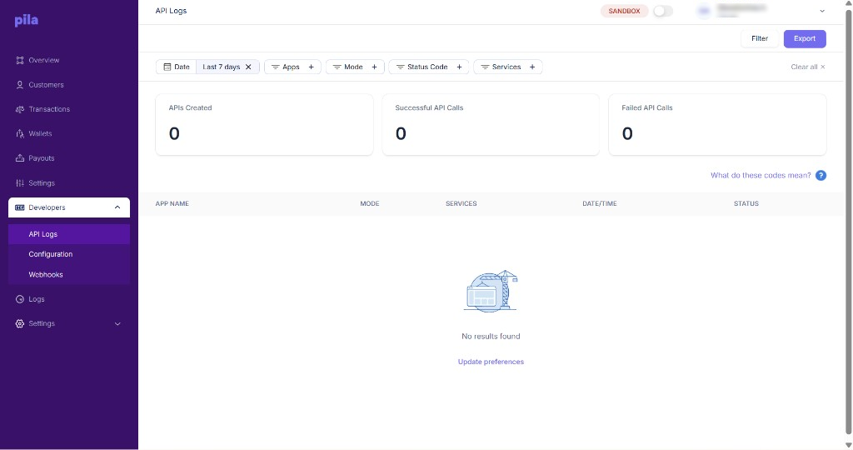Click the filter lines icon on Mode
This screenshot has width=853, height=450.
click(337, 67)
